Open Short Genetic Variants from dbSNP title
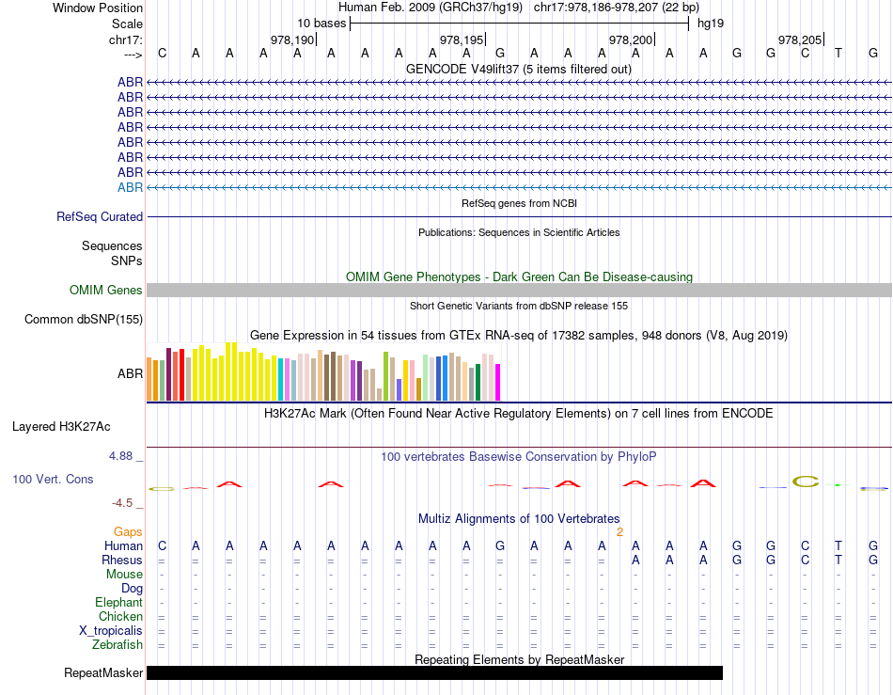The width and height of the screenshot is (893, 695). click(x=519, y=306)
